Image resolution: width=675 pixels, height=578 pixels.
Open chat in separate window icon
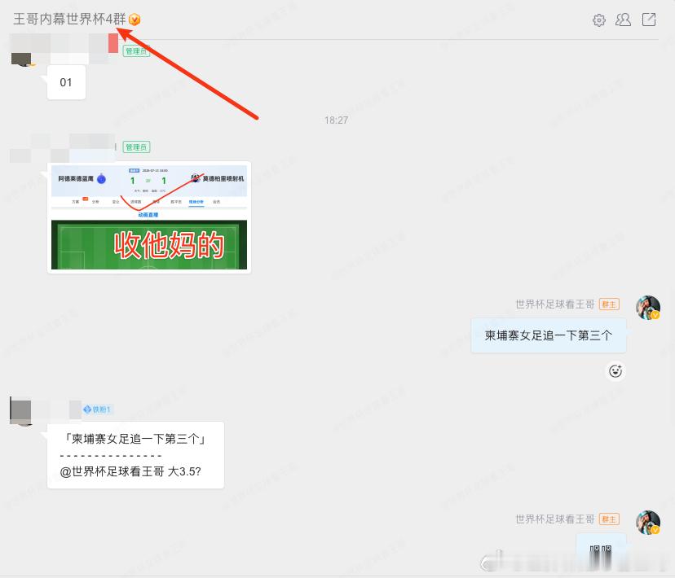(x=649, y=20)
